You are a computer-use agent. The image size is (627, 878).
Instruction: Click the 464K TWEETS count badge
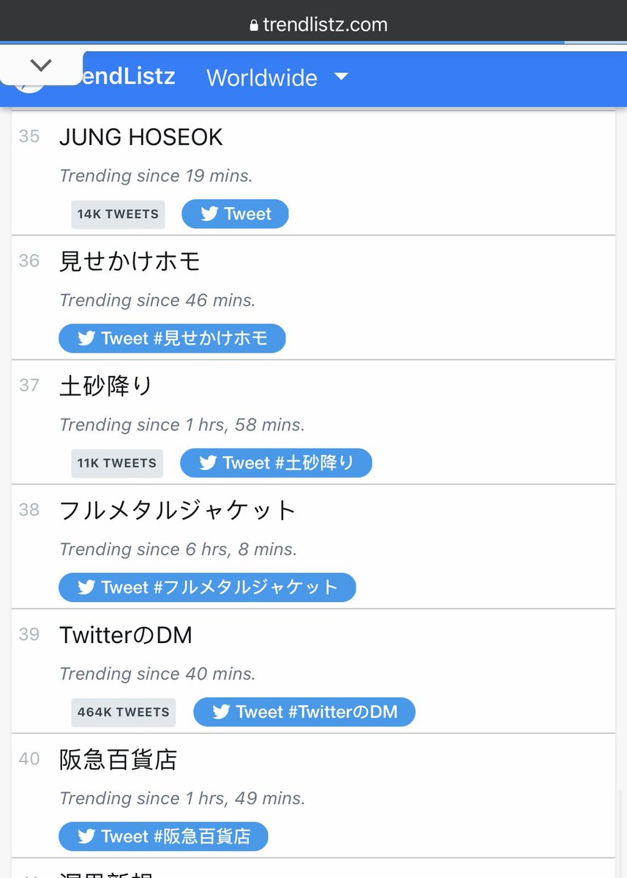click(123, 712)
